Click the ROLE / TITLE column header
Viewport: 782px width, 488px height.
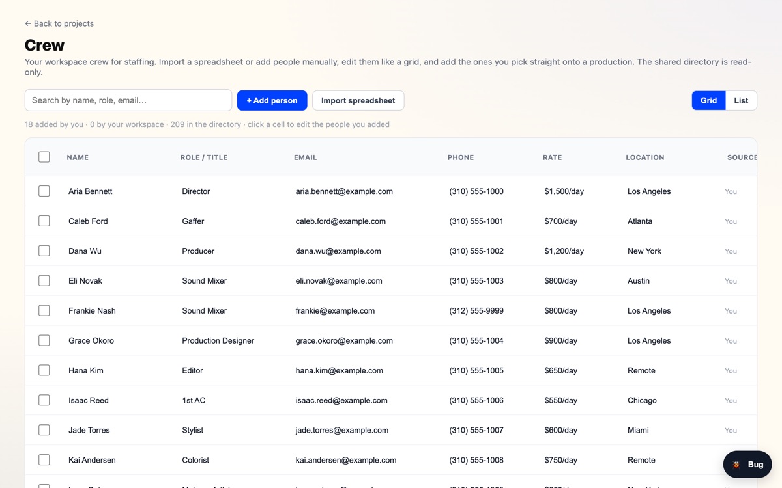pyautogui.click(x=204, y=157)
